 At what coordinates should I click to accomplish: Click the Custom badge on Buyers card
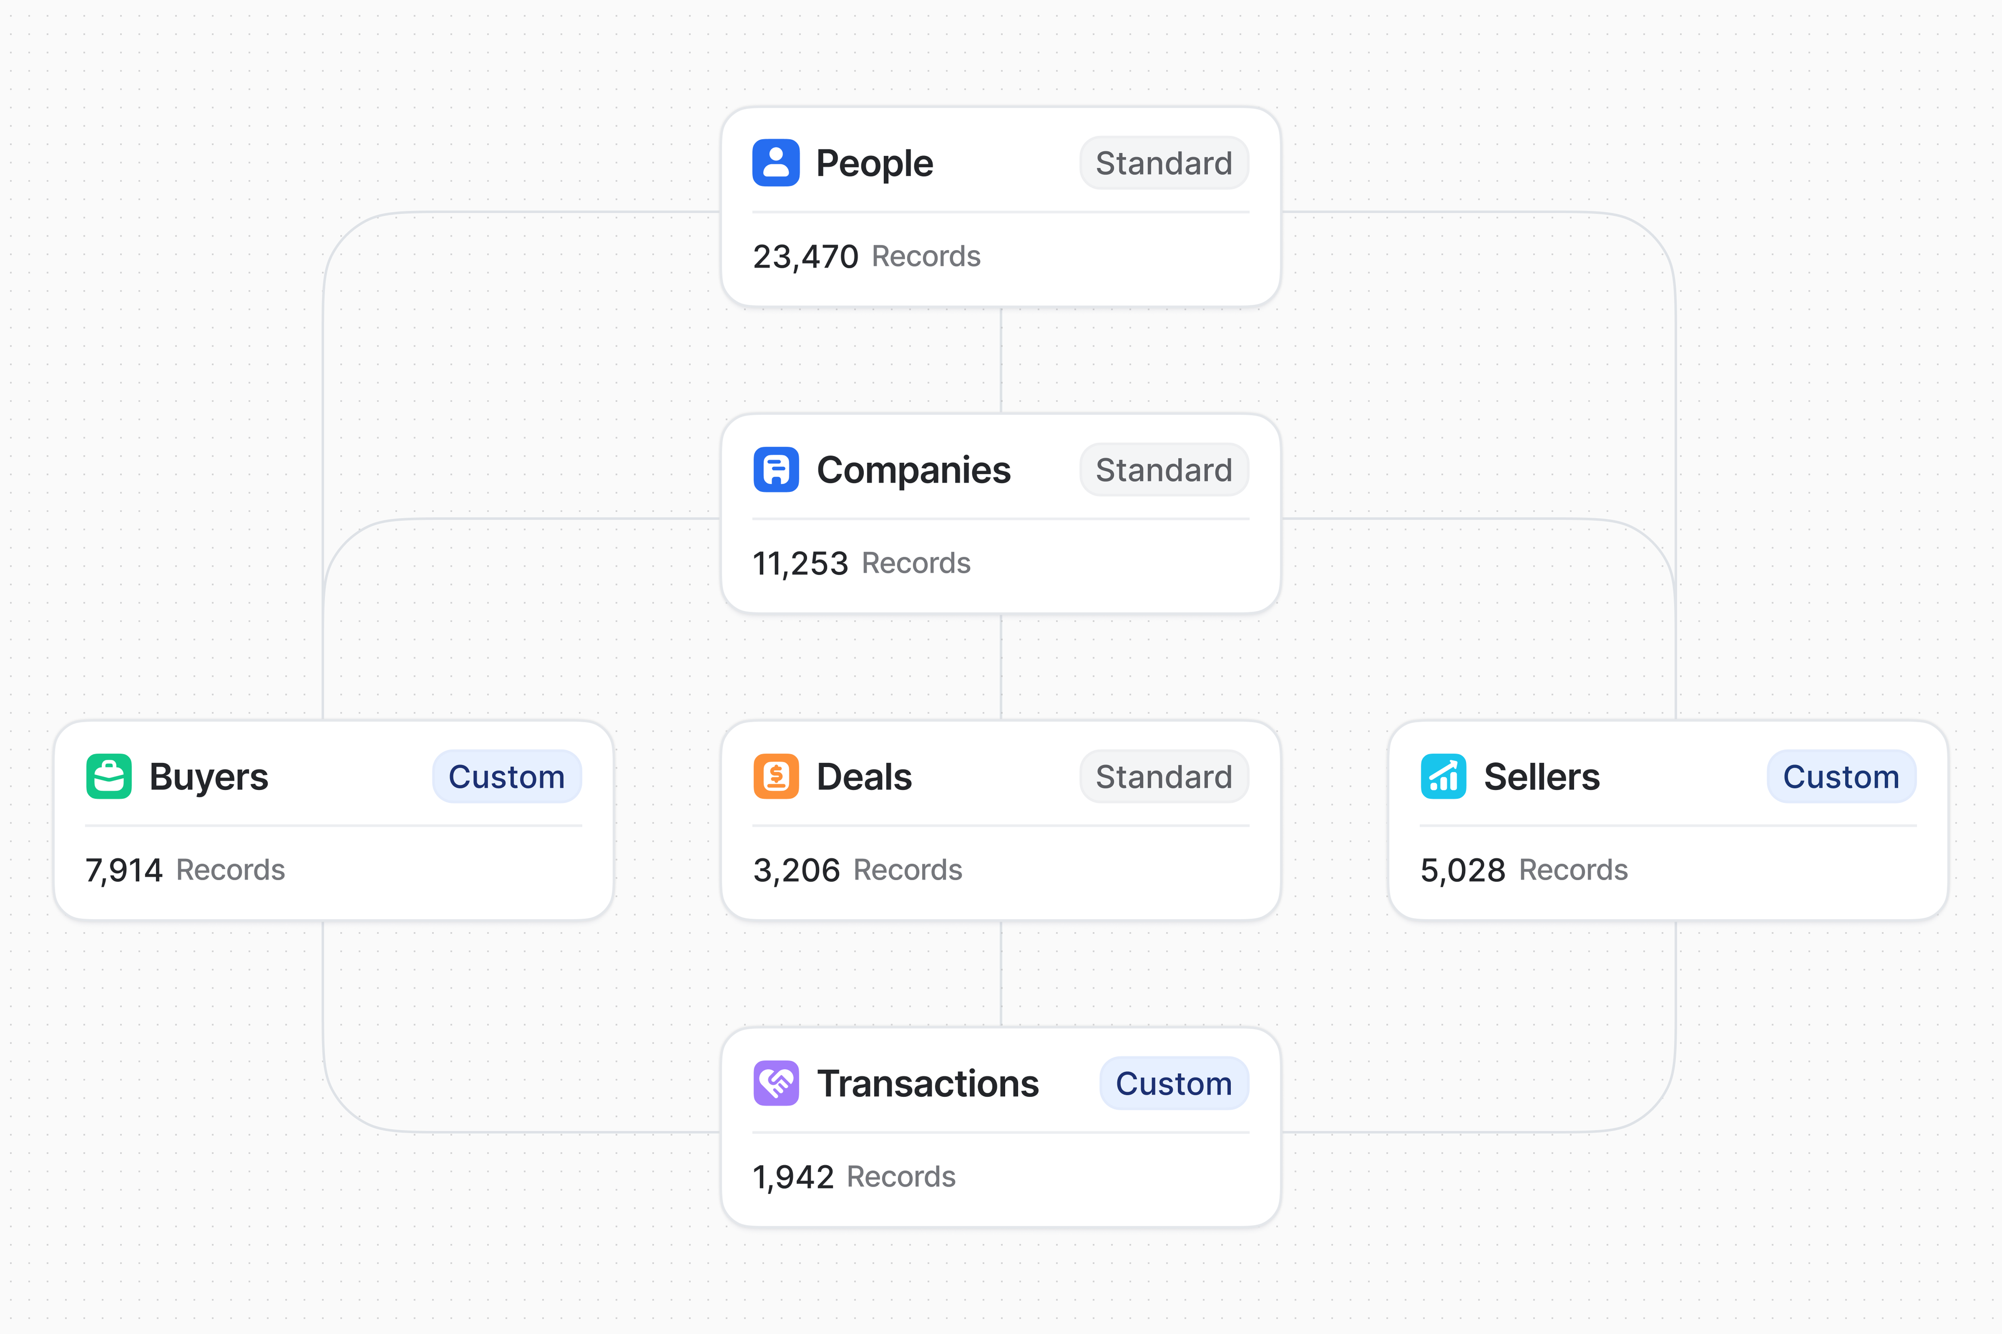(506, 776)
